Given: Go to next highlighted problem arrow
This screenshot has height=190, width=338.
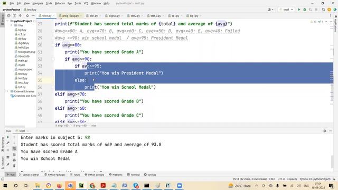Looking at the screenshot, I should pyautogui.click(x=331, y=22).
